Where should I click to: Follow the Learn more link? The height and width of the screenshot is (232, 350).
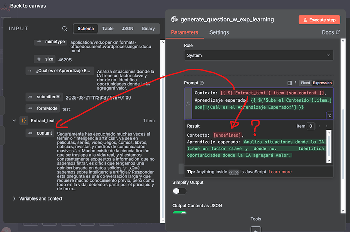tap(280, 172)
